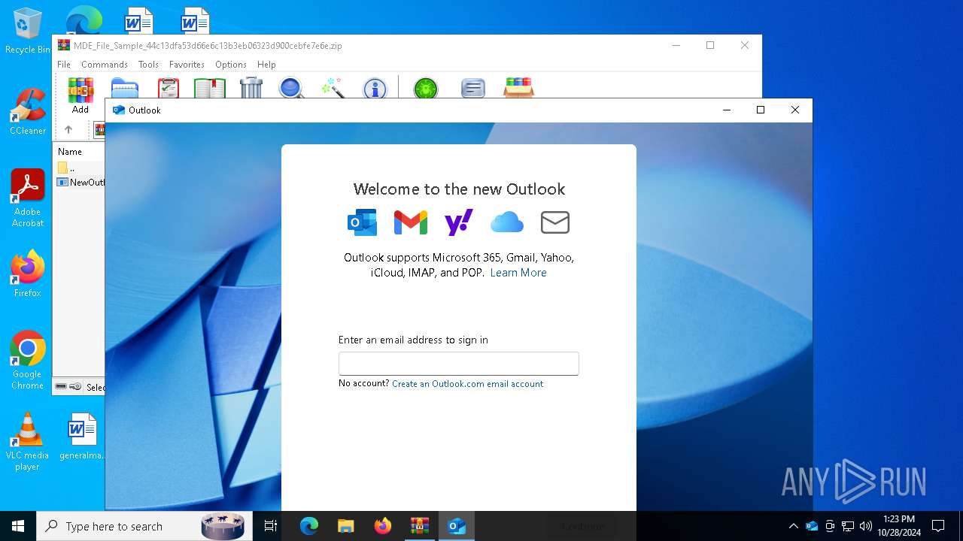Click the Gmail icon on welcome card
Viewport: 963px width, 541px height.
(411, 222)
